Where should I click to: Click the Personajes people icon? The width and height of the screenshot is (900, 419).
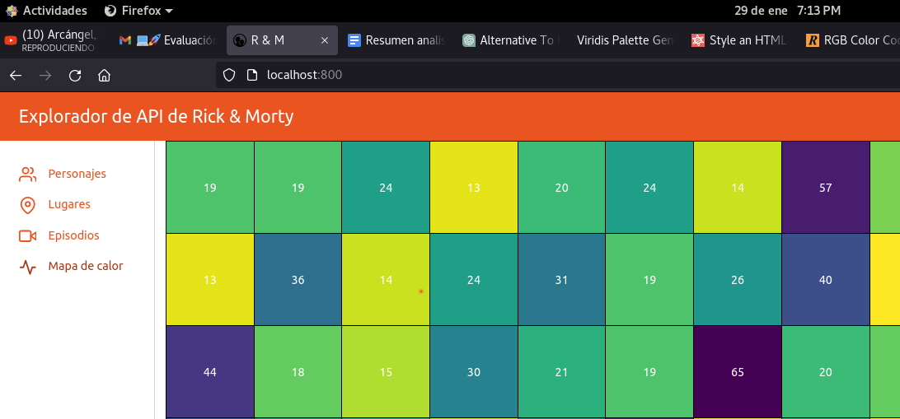click(x=27, y=175)
